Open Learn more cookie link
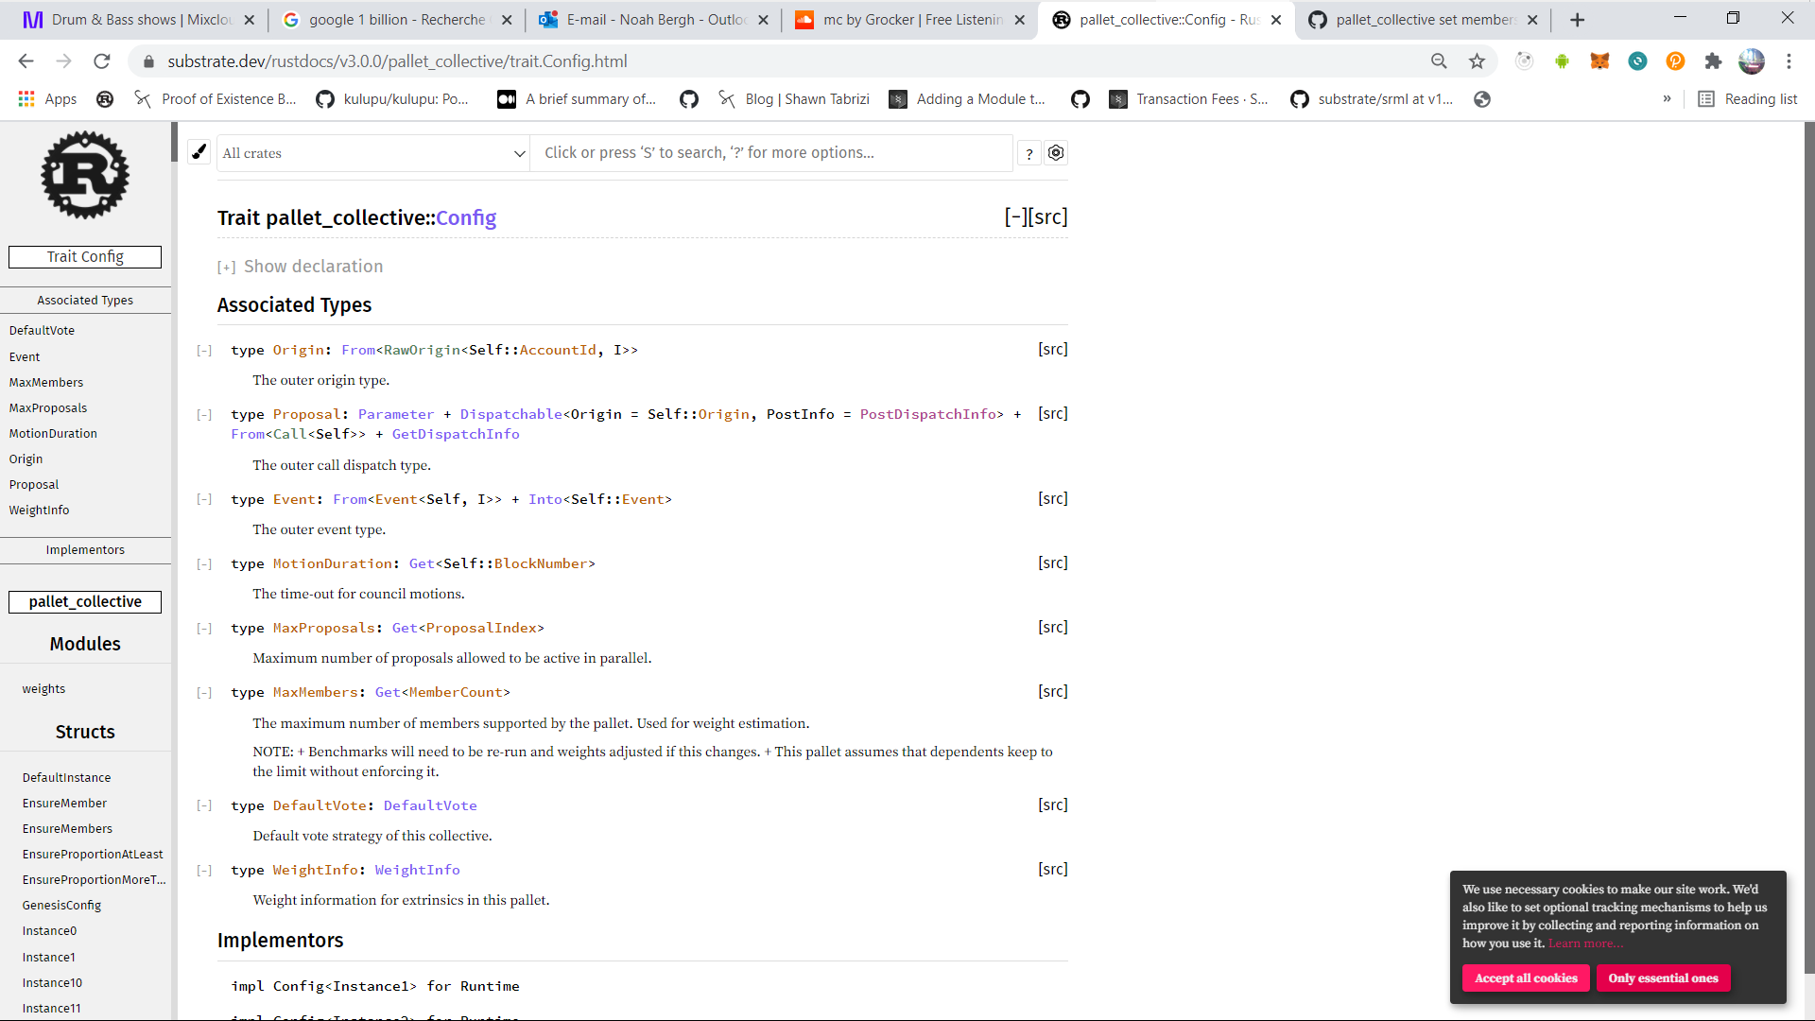Screen dimensions: 1815x1021 tap(1585, 943)
